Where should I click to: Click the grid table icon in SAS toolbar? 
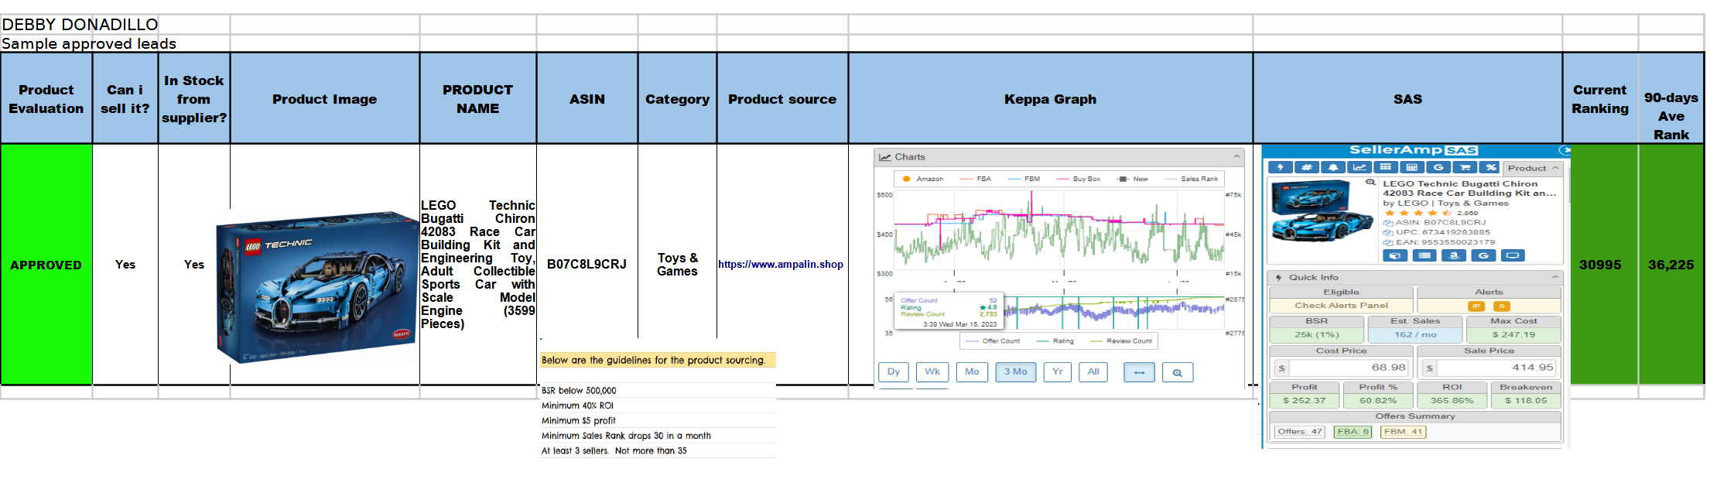tap(1385, 167)
